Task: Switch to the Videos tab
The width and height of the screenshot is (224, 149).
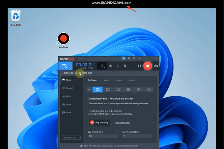Action: 107,80
